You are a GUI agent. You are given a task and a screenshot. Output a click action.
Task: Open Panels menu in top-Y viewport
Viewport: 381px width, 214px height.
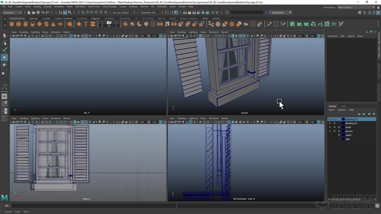point(67,32)
